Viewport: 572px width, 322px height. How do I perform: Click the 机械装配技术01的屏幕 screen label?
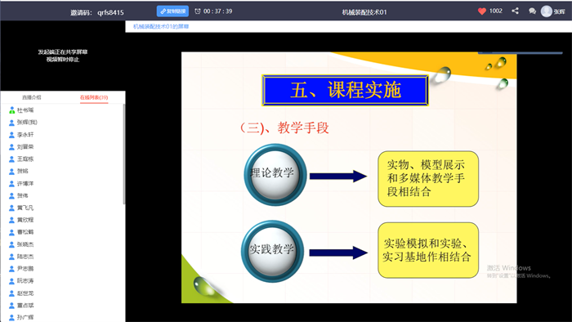coord(161,26)
